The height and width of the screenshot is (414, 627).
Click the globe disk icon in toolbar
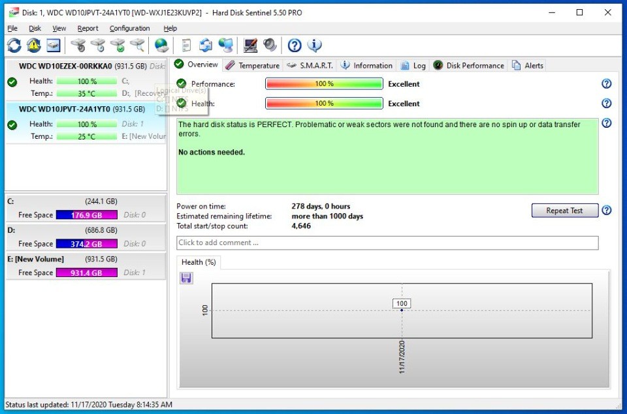point(161,46)
